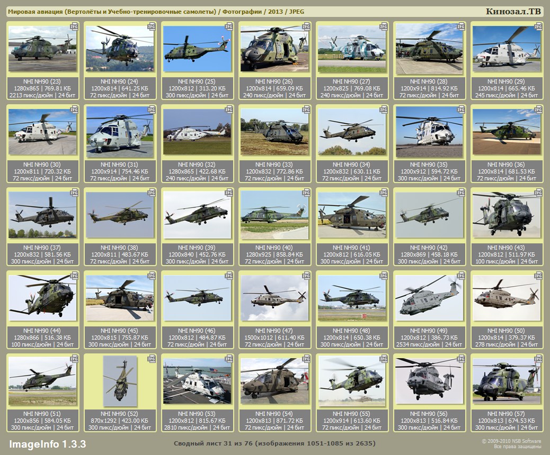
Task: Select the NHI NH90 (32) thumbnail image
Action: point(197,132)
